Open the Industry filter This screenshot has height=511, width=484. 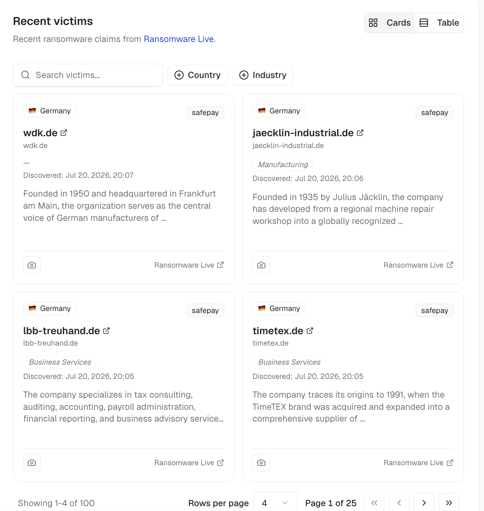pos(262,75)
